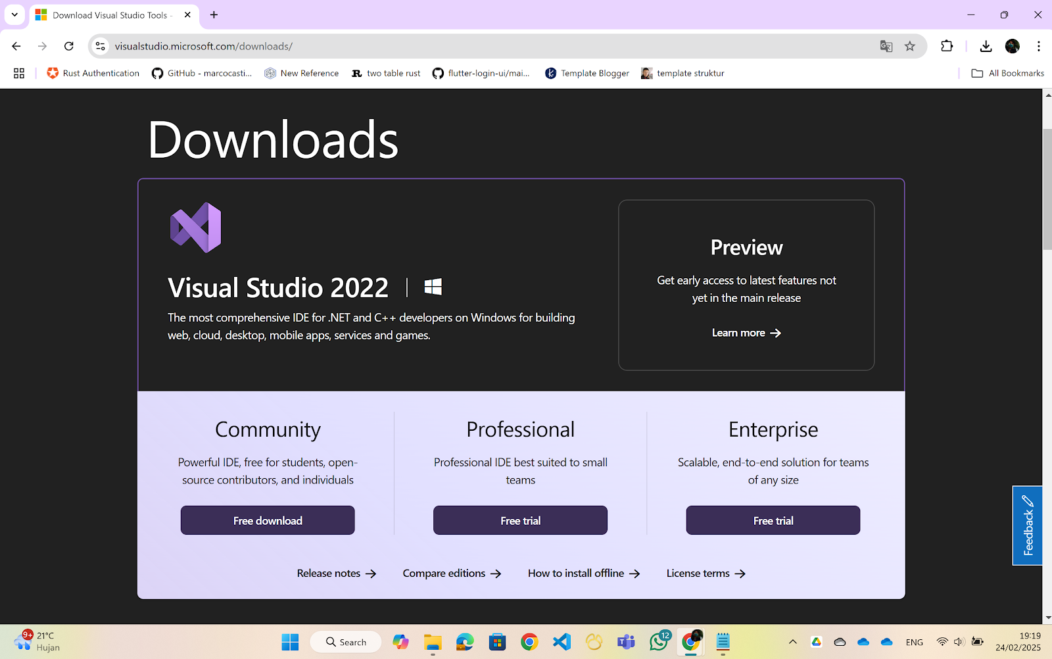1052x659 pixels.
Task: Open WhatsApp from the taskbar
Action: coord(659,642)
